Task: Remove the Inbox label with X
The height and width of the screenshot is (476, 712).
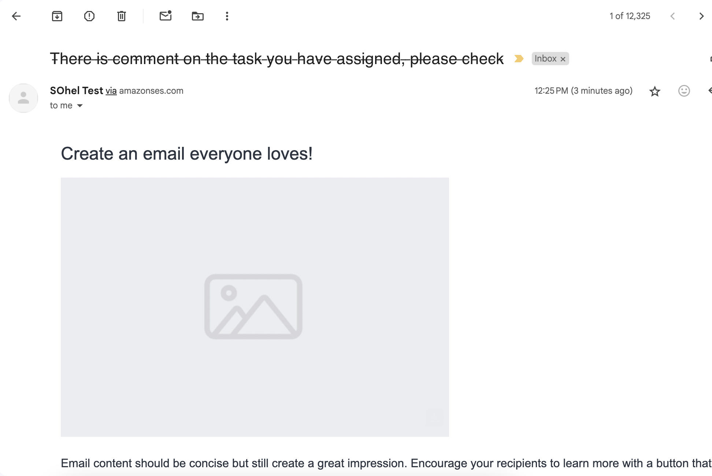Action: (563, 59)
